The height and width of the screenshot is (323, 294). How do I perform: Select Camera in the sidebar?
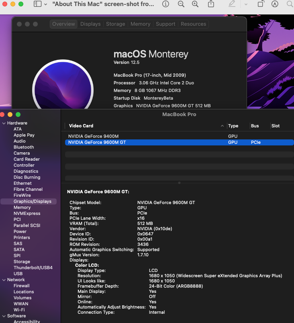(x=22, y=153)
